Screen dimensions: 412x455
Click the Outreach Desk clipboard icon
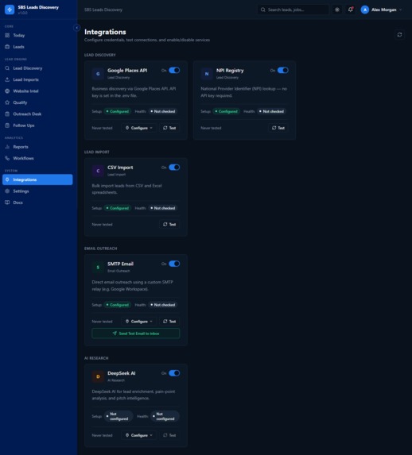(x=7, y=114)
